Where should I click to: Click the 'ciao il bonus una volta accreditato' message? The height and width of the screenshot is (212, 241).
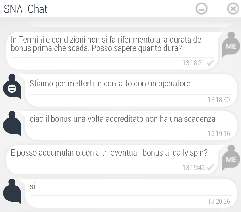pyautogui.click(x=122, y=119)
